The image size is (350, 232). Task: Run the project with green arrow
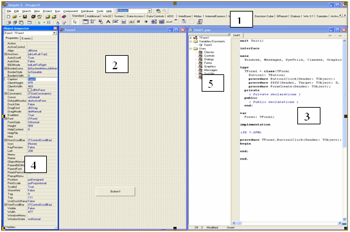point(39,22)
